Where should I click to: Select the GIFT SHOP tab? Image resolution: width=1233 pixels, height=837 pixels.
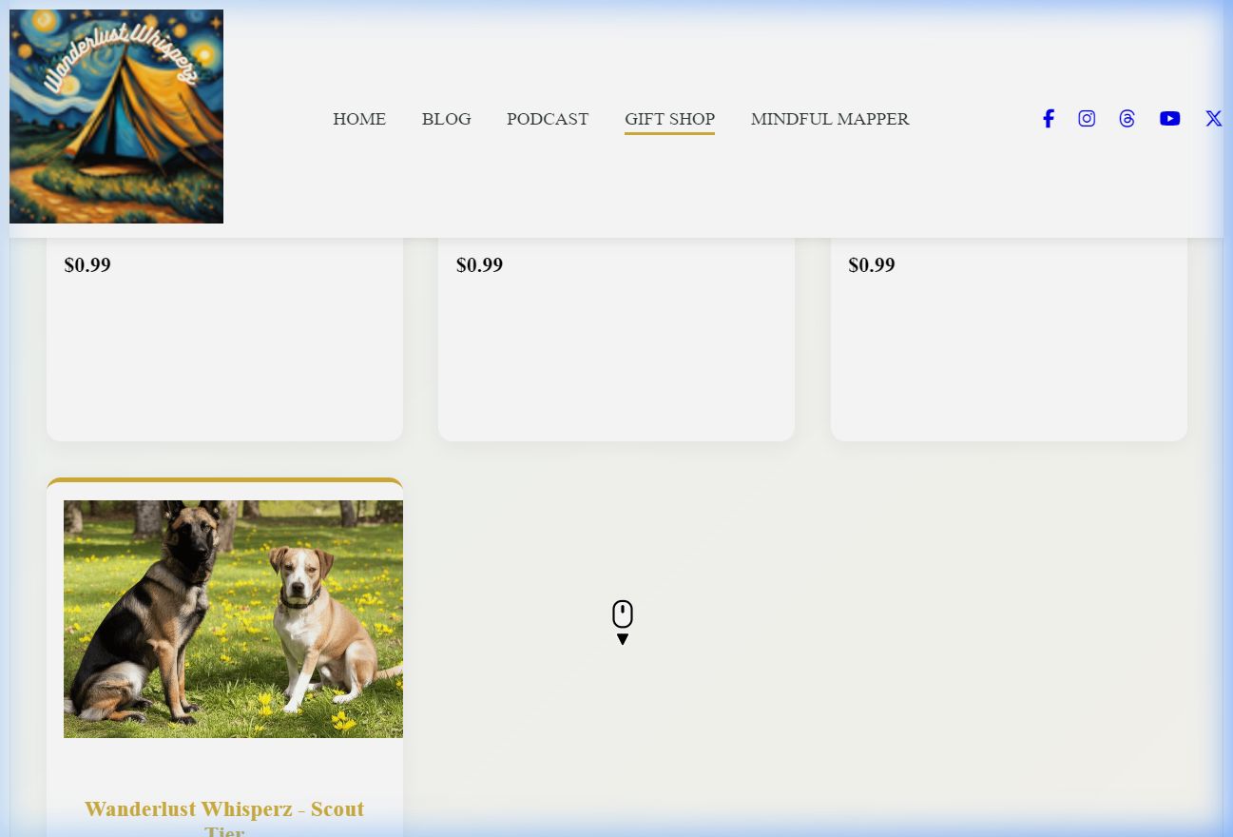pos(669,119)
